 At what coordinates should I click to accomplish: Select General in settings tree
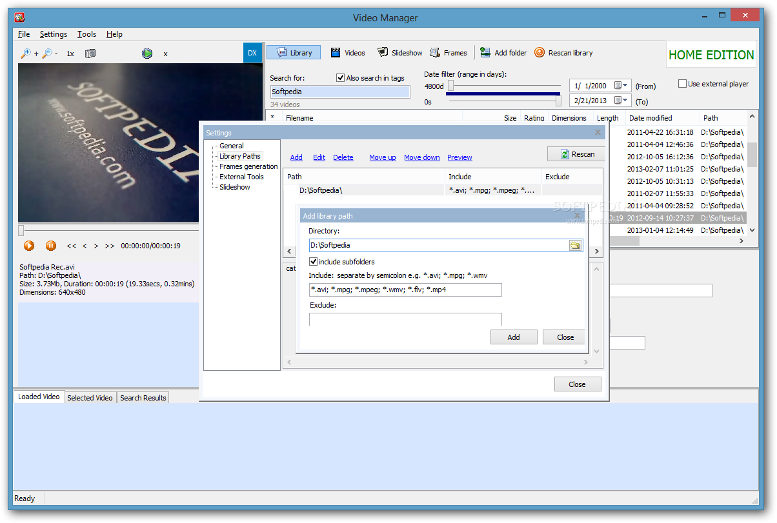pyautogui.click(x=232, y=146)
